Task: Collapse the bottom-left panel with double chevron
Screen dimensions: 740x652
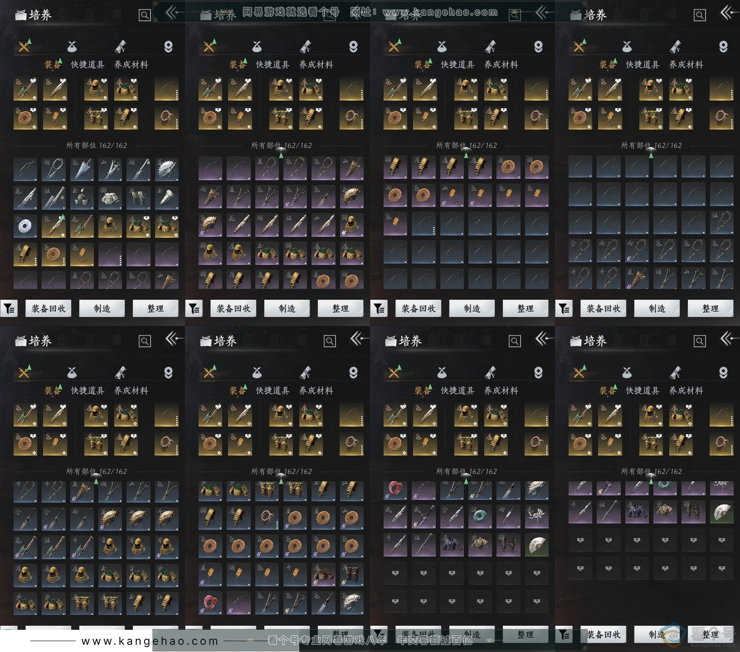Action: tap(173, 339)
